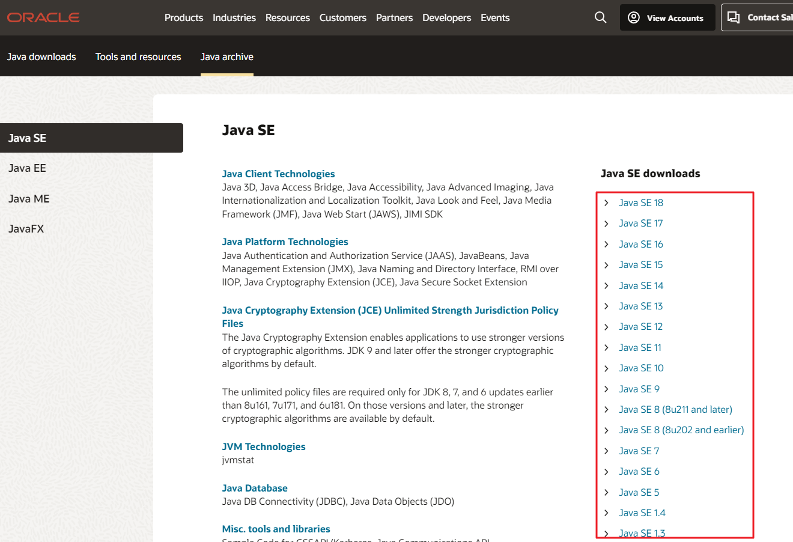Open Java SE 1.4 download link

(x=642, y=513)
